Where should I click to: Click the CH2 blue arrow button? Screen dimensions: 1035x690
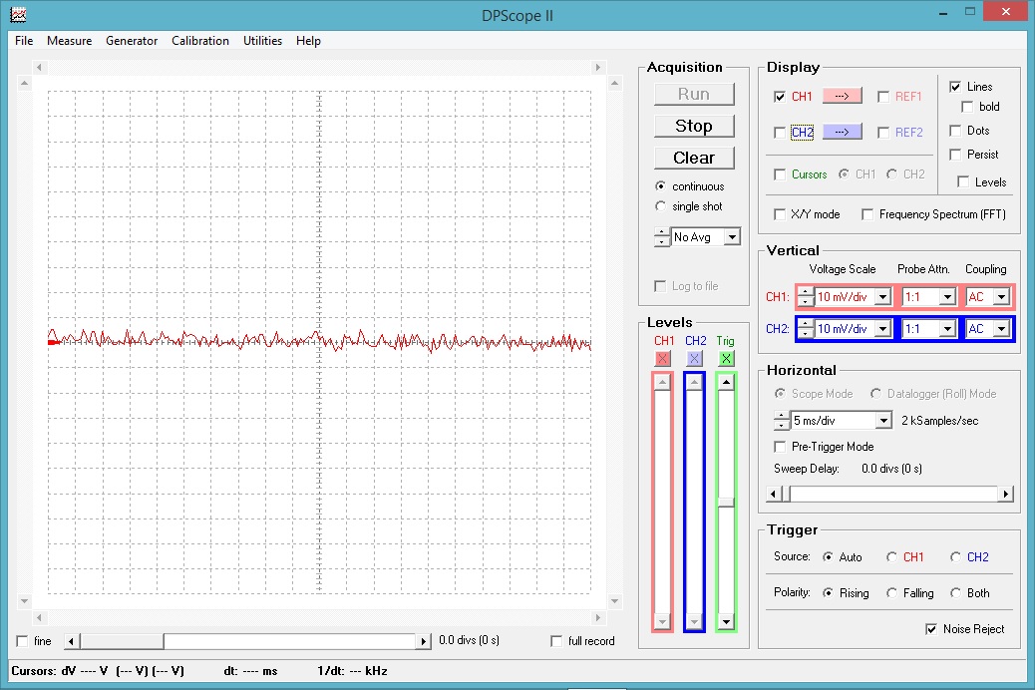point(842,132)
